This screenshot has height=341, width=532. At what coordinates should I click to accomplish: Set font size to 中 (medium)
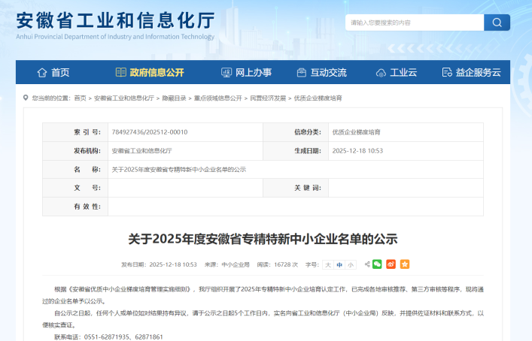(339, 265)
